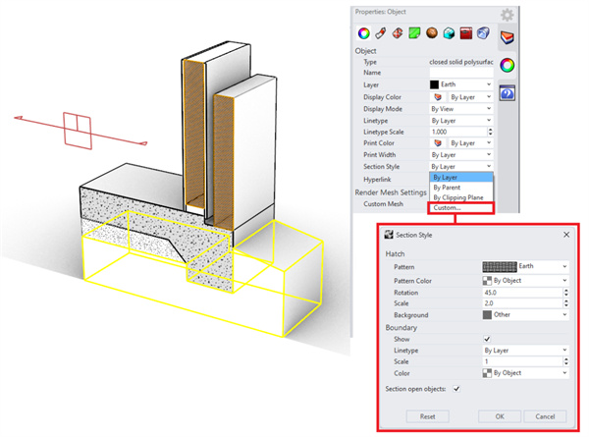Screen dimensions: 589x437
Task: Open the Help side panel tab
Action: click(508, 93)
